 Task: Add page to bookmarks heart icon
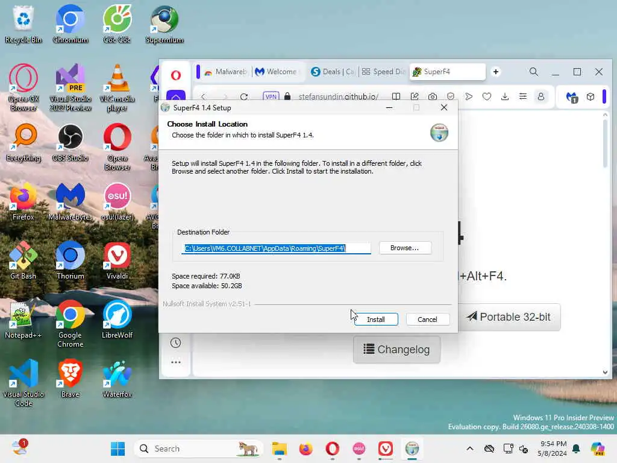[x=487, y=96]
